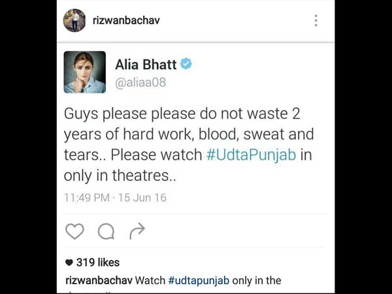This screenshot has height=294, width=392.
Task: Click the caption text 'Watch ... only in the'
Action: [208, 280]
